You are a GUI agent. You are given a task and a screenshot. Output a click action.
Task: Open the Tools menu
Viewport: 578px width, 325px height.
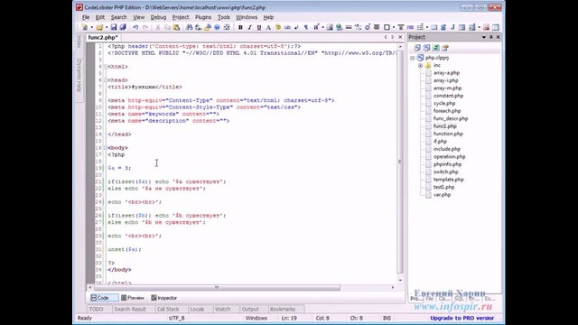(223, 17)
